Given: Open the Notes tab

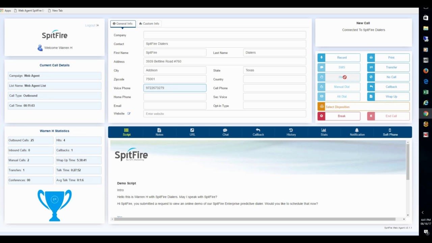Looking at the screenshot, I should click(x=159, y=132).
